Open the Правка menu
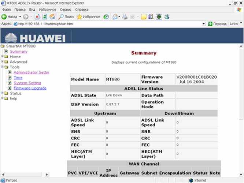 click(20, 10)
